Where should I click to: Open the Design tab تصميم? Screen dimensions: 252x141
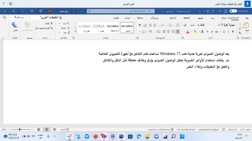[x=200, y=18]
